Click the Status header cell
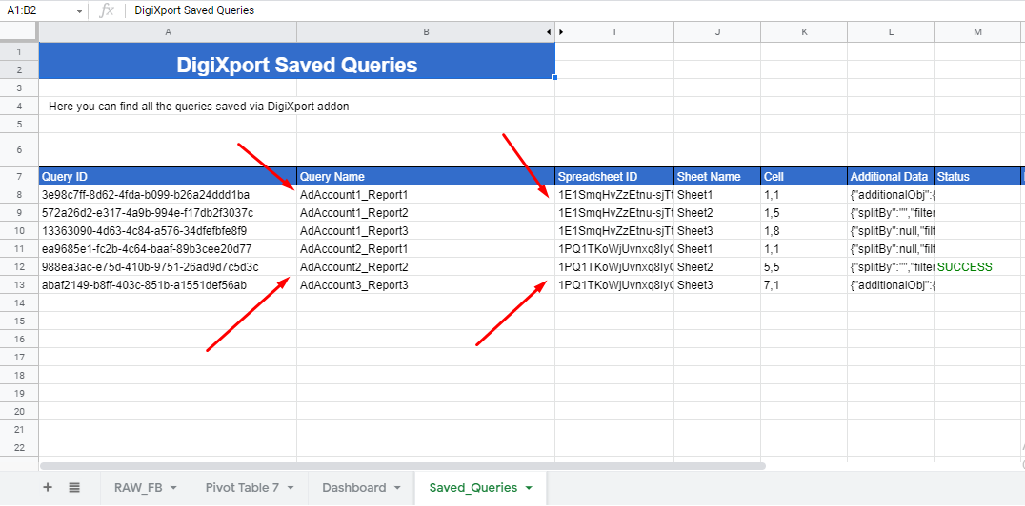The height and width of the screenshot is (506, 1025). pos(977,176)
